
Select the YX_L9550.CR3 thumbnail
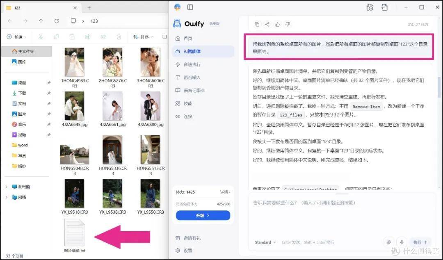150,194
